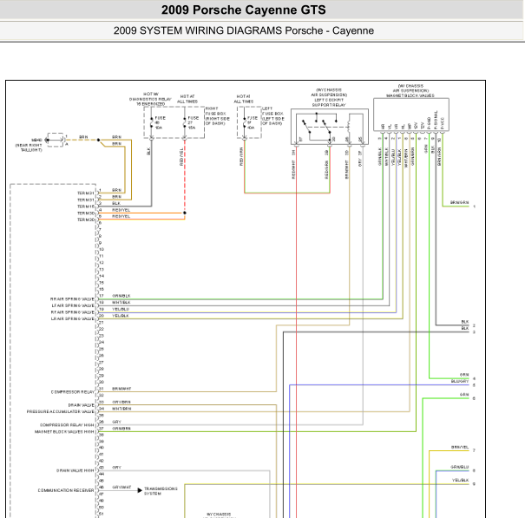525x518 pixels.
Task: Click 'GRN/BRN' wire label at pin 37
Action: click(x=121, y=429)
